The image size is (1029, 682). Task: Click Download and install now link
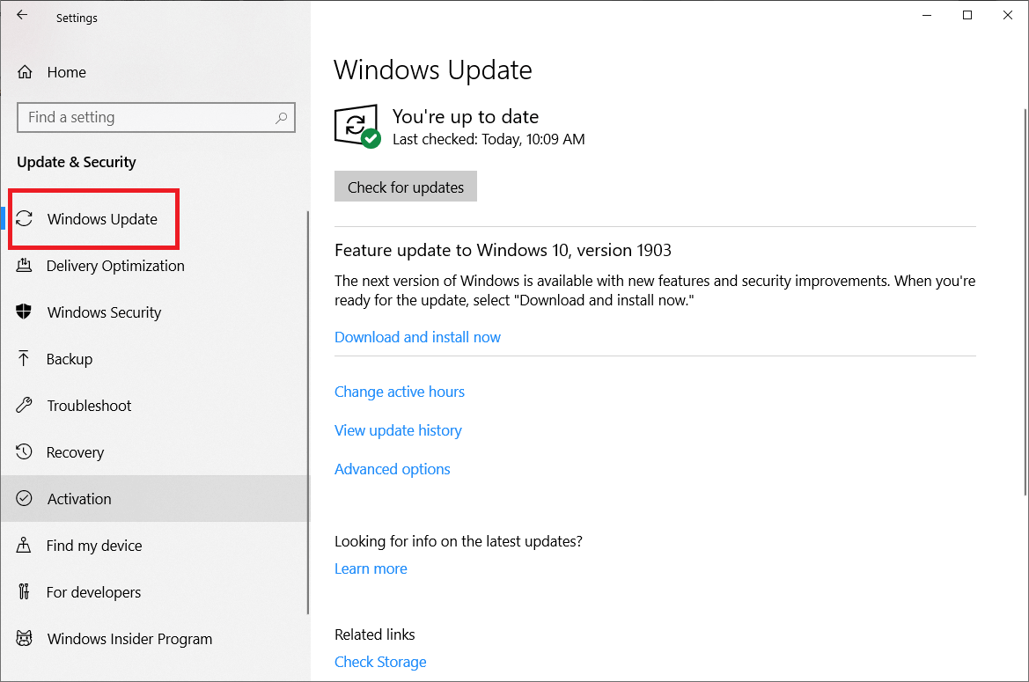tap(417, 337)
